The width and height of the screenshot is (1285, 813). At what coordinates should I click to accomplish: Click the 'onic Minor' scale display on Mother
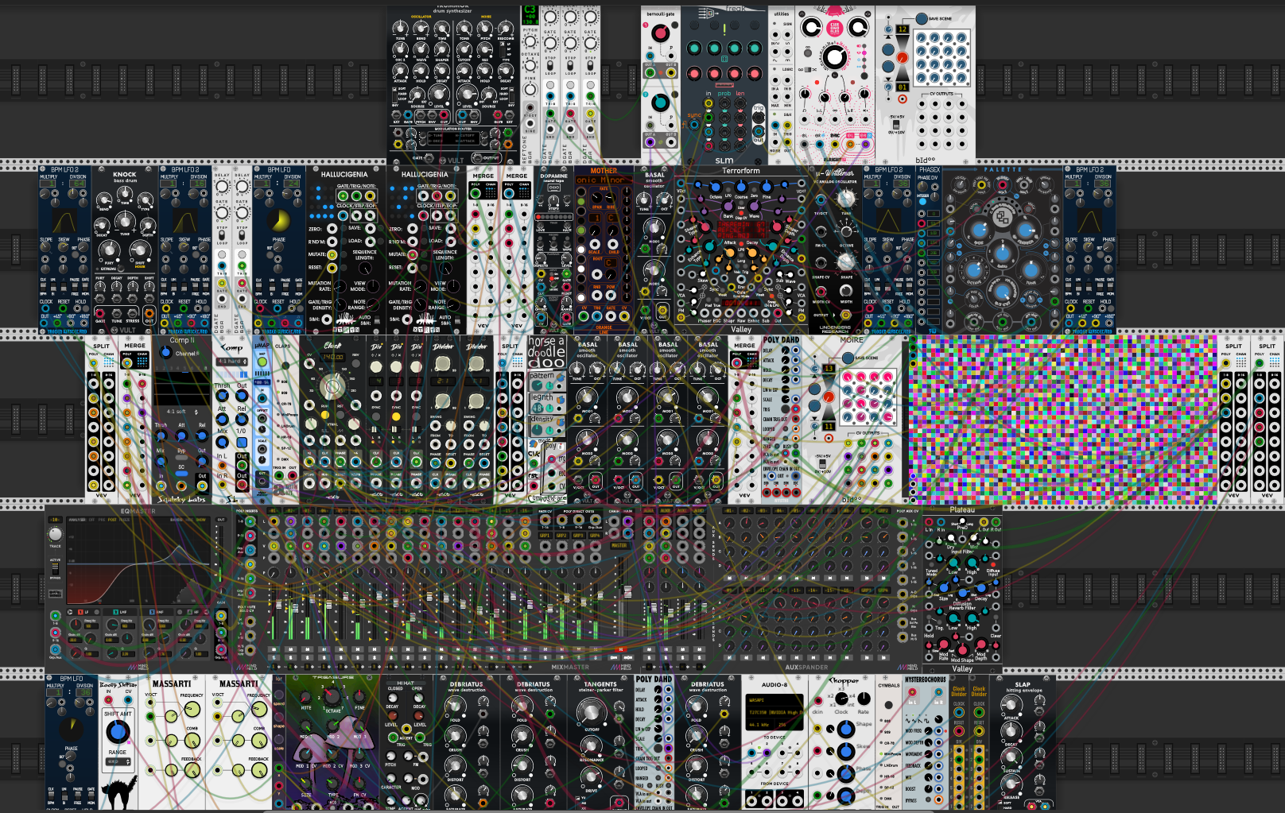tap(603, 180)
